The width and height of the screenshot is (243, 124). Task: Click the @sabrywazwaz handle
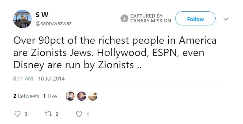[53, 23]
